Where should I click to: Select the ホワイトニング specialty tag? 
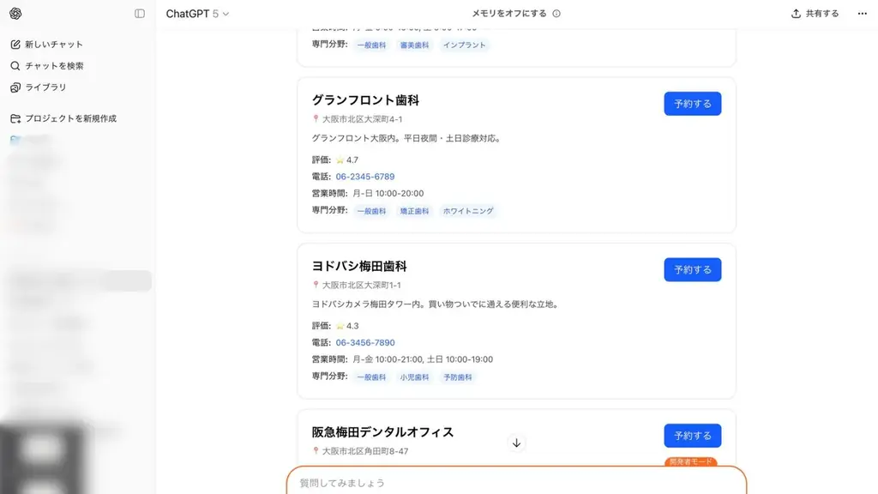[470, 211]
